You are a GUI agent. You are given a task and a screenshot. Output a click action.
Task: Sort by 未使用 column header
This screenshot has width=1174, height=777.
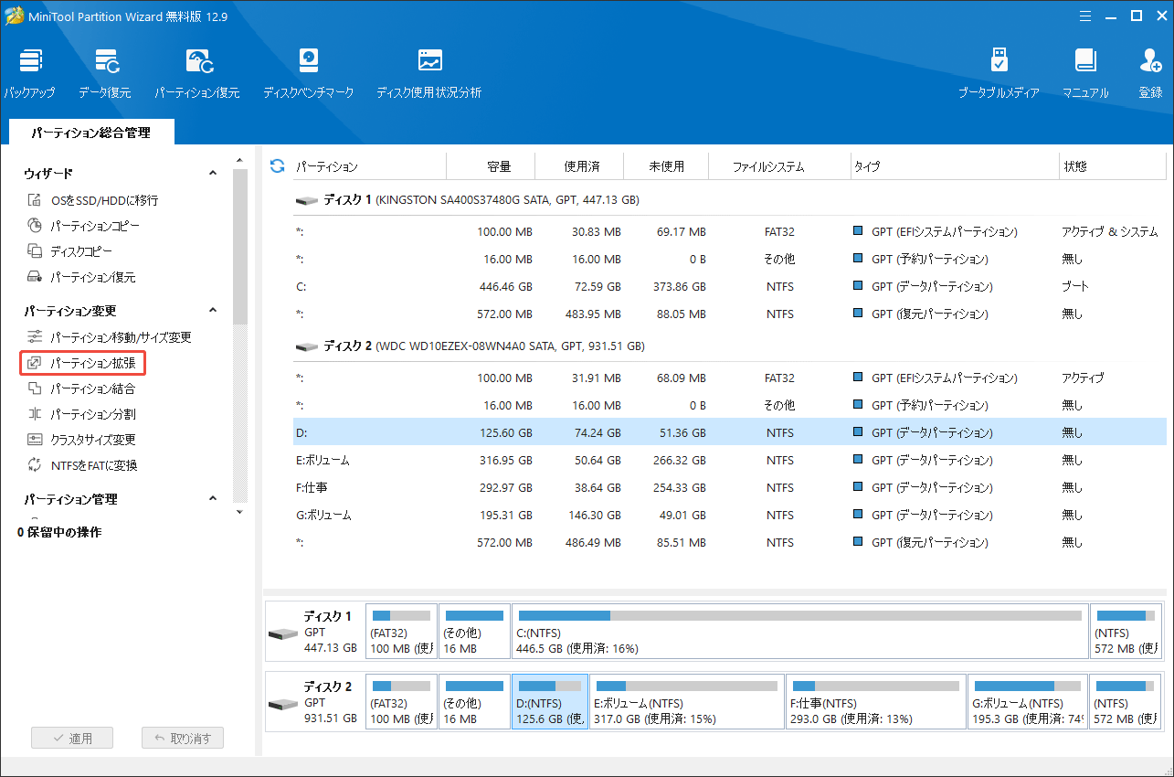[x=665, y=166]
